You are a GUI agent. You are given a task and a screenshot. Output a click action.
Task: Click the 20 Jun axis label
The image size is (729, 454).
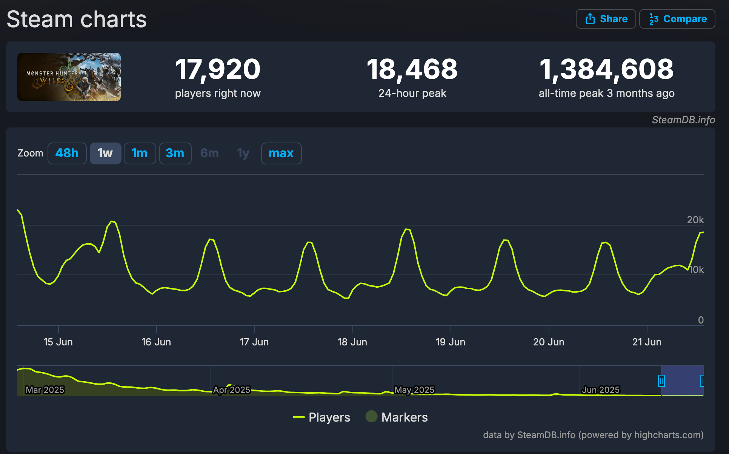[549, 342]
